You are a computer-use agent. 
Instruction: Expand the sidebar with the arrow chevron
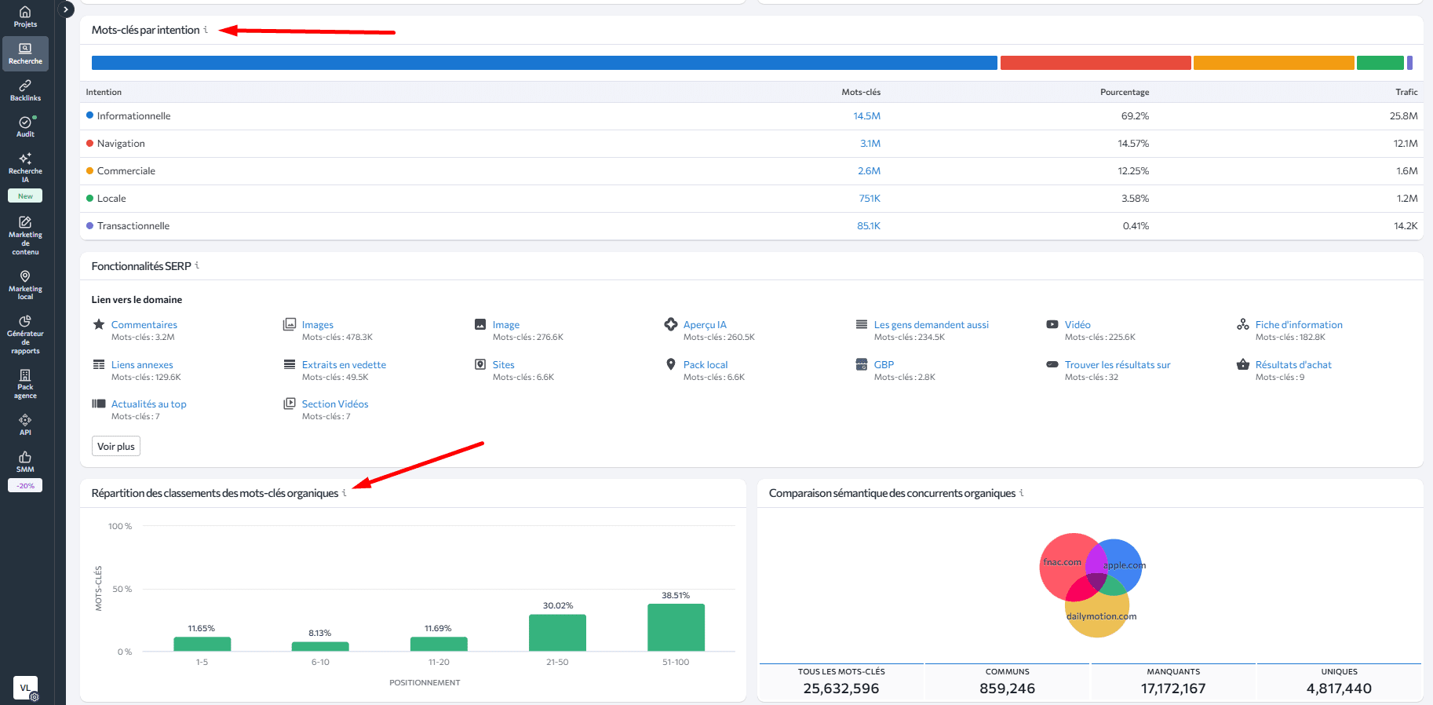(67, 9)
